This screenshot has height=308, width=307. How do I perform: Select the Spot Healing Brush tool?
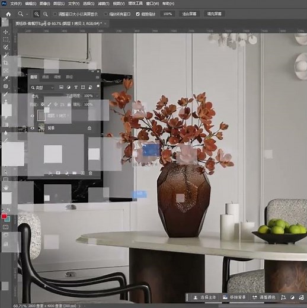pyautogui.click(x=6, y=86)
